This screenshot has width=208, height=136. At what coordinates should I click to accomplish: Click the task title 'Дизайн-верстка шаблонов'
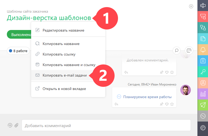tap(49, 18)
